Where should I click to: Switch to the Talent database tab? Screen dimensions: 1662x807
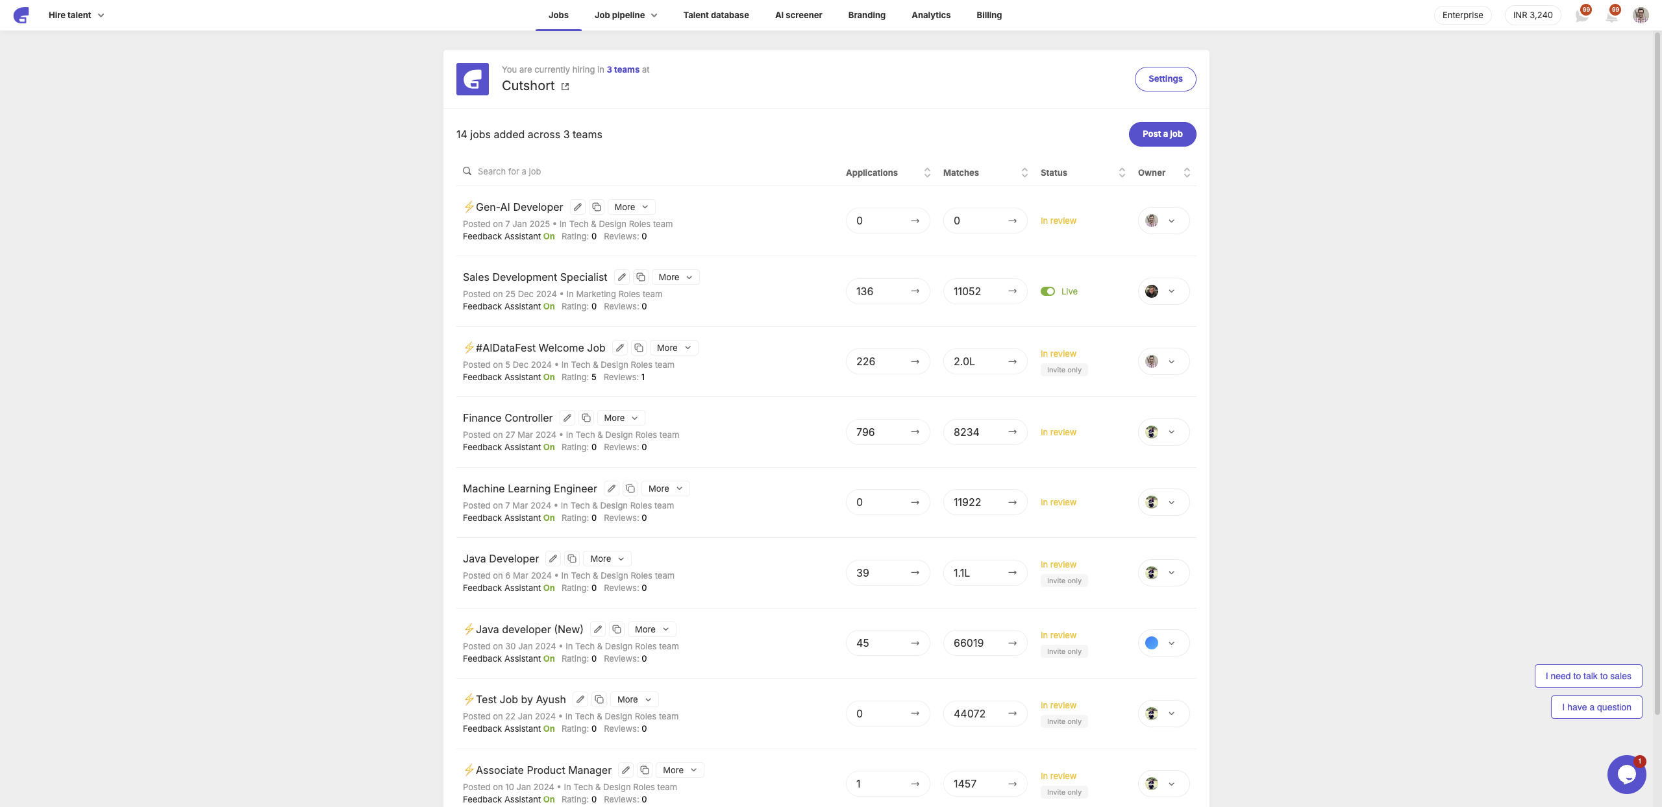715,15
